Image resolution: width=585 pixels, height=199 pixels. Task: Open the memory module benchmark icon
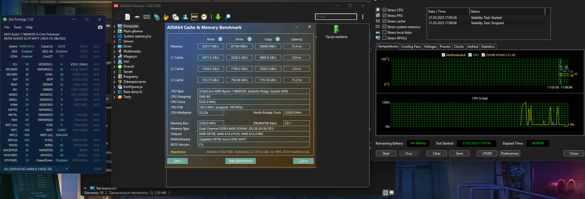tap(147, 17)
